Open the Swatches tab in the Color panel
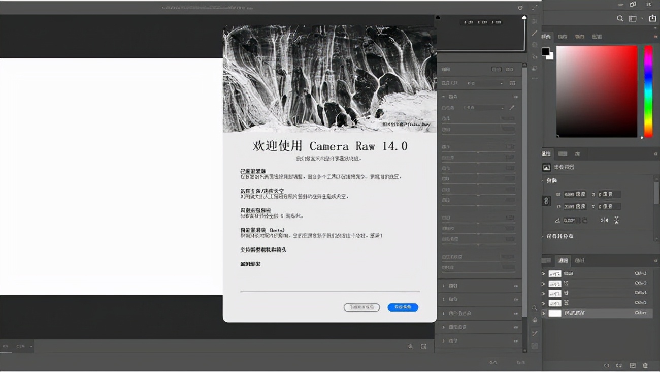The height and width of the screenshot is (372, 660). pyautogui.click(x=563, y=37)
